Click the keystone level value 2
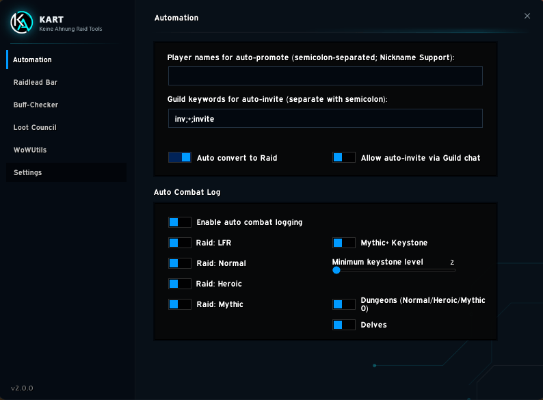This screenshot has width=543, height=400. 452,262
